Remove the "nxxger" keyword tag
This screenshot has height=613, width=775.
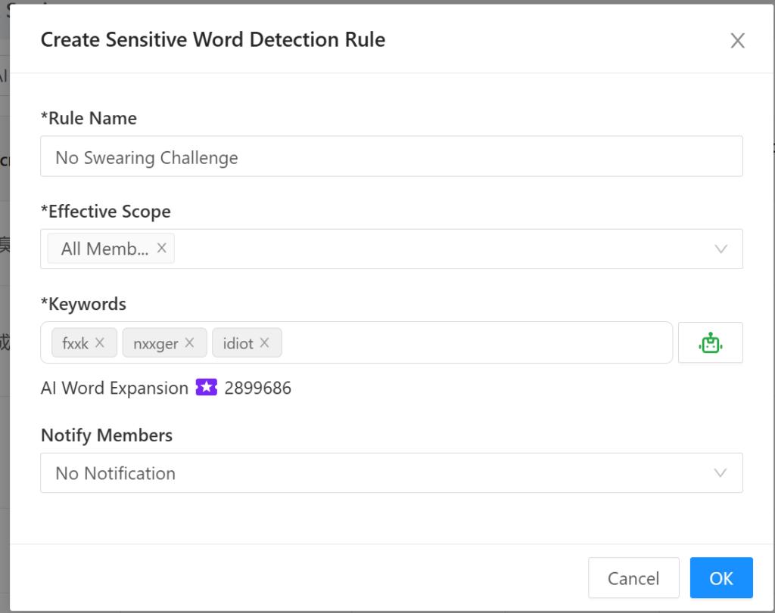[x=190, y=342]
